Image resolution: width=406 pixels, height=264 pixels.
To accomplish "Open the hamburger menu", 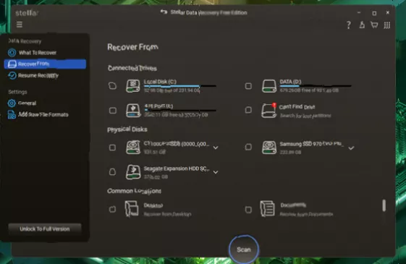I will point(20,25).
